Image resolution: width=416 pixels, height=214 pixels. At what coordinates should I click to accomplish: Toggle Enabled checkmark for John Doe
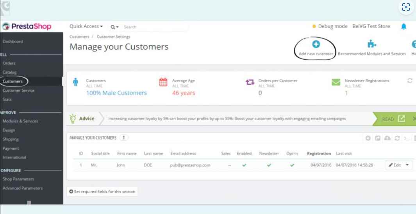(x=245, y=165)
